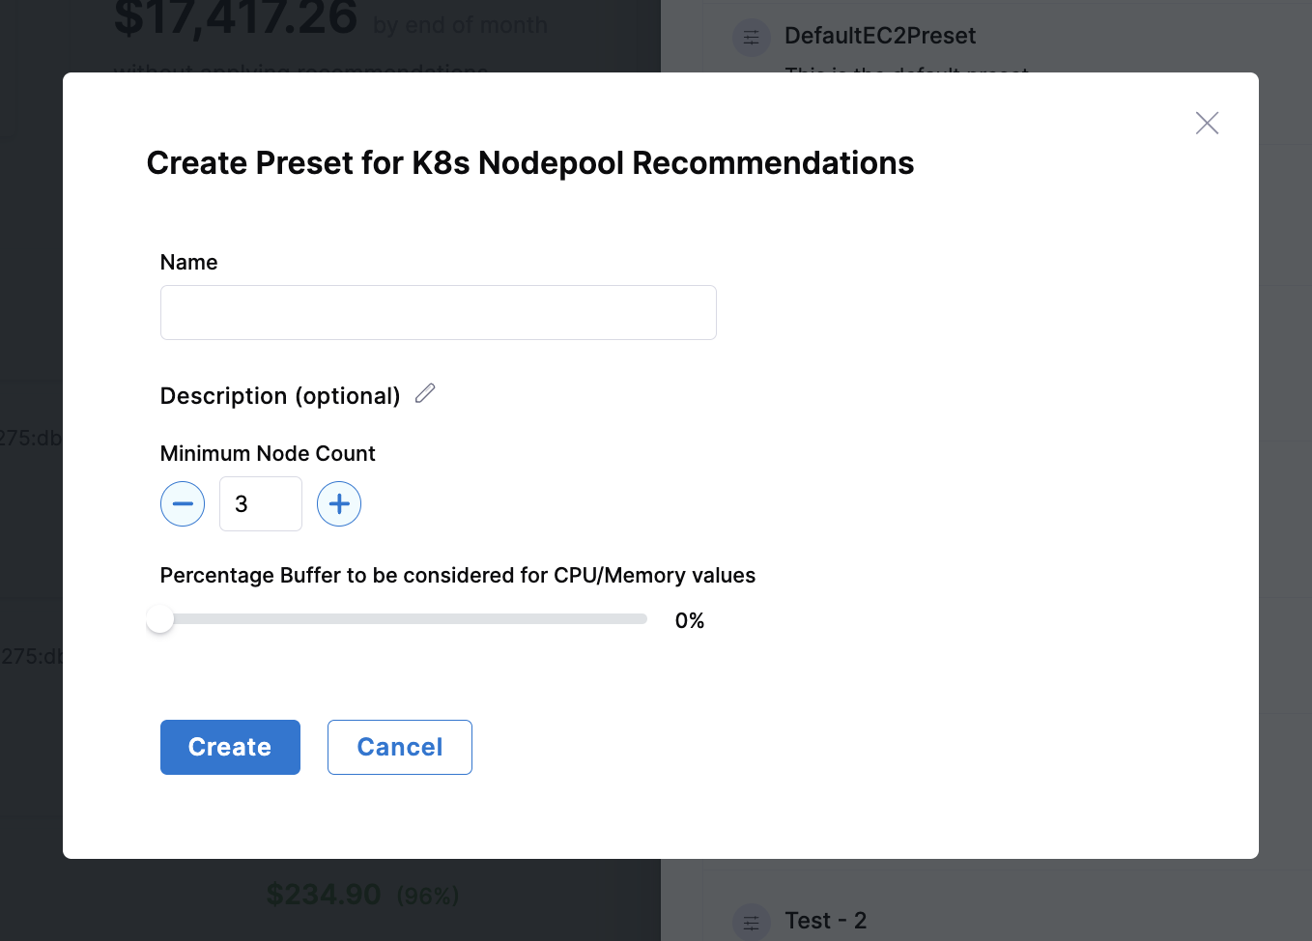Grab the percentage buffer slider handle

(160, 619)
